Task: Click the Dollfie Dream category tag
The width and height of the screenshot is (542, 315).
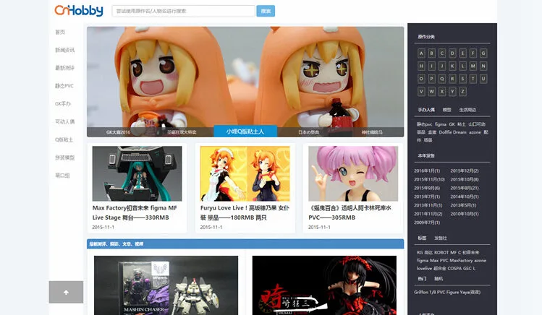Action: 452,132
